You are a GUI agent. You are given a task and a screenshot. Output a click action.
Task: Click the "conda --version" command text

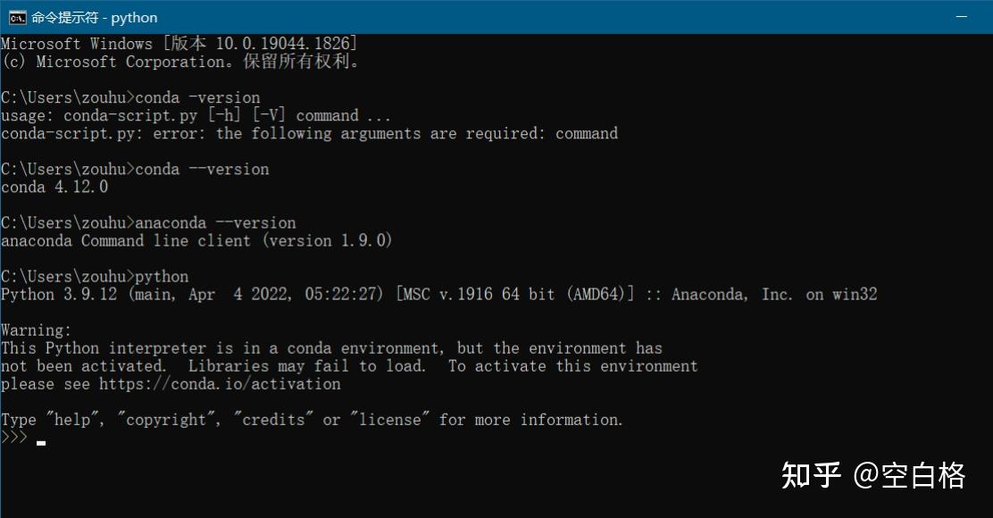tap(202, 170)
